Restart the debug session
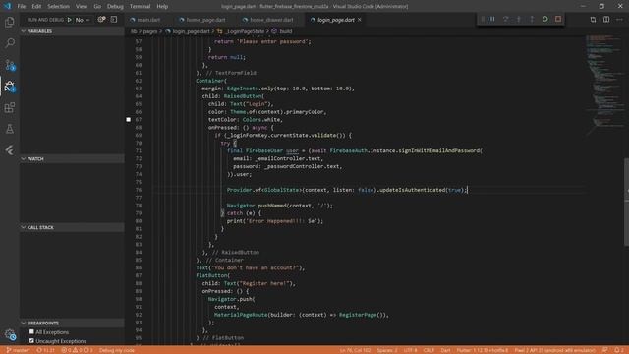 tap(544, 19)
